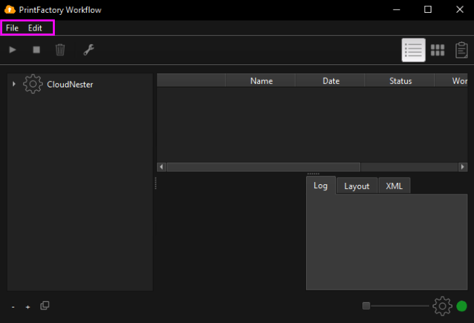474x323 pixels.
Task: Delete using the trash can icon
Action: coord(60,49)
